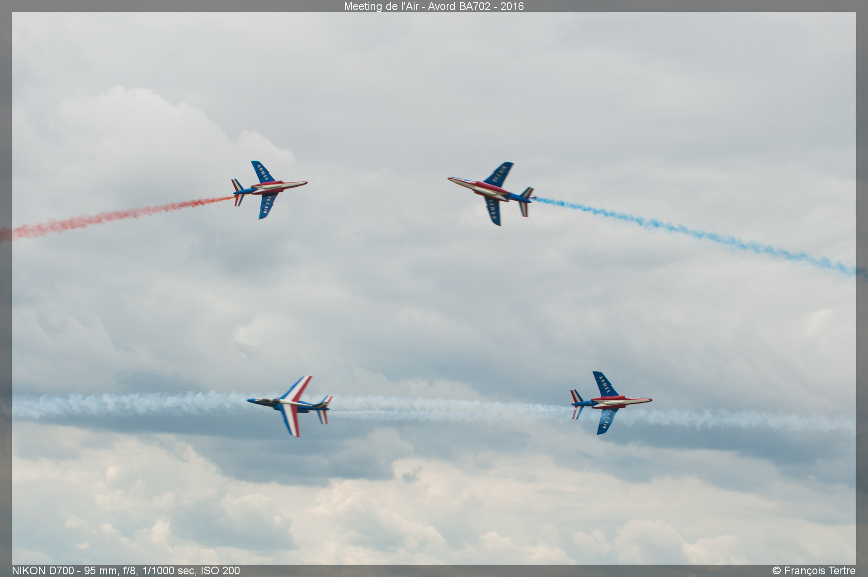The image size is (868, 577).
Task: Click the jet showing tricolor striped wings
Action: click(x=290, y=406)
